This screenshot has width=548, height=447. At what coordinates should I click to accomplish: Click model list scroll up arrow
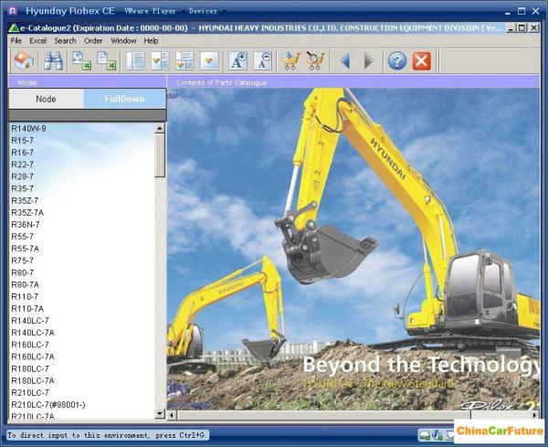click(x=160, y=128)
